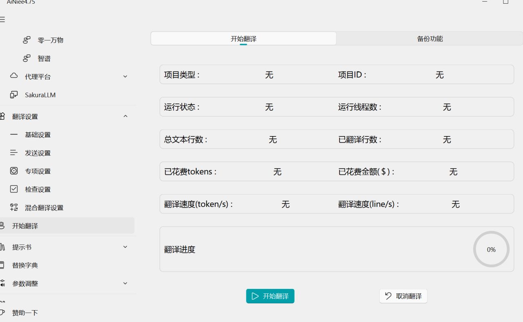The width and height of the screenshot is (523, 322).
Task: Click the 智谱 platform icon
Action: [x=27, y=58]
